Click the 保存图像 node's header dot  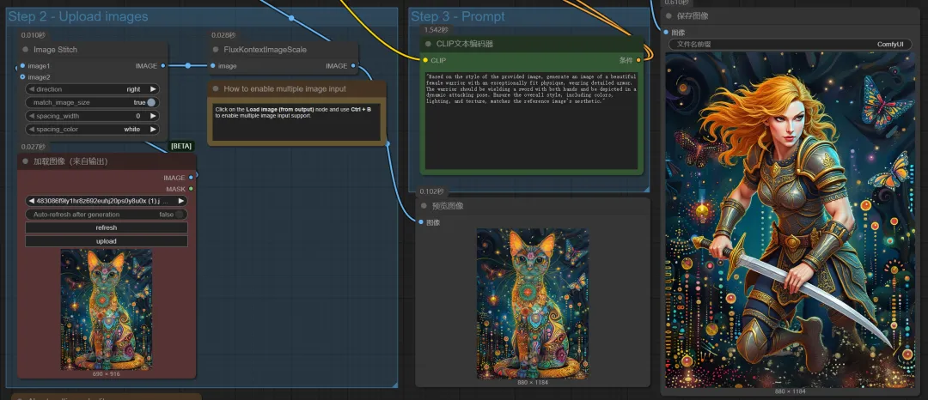(x=669, y=16)
